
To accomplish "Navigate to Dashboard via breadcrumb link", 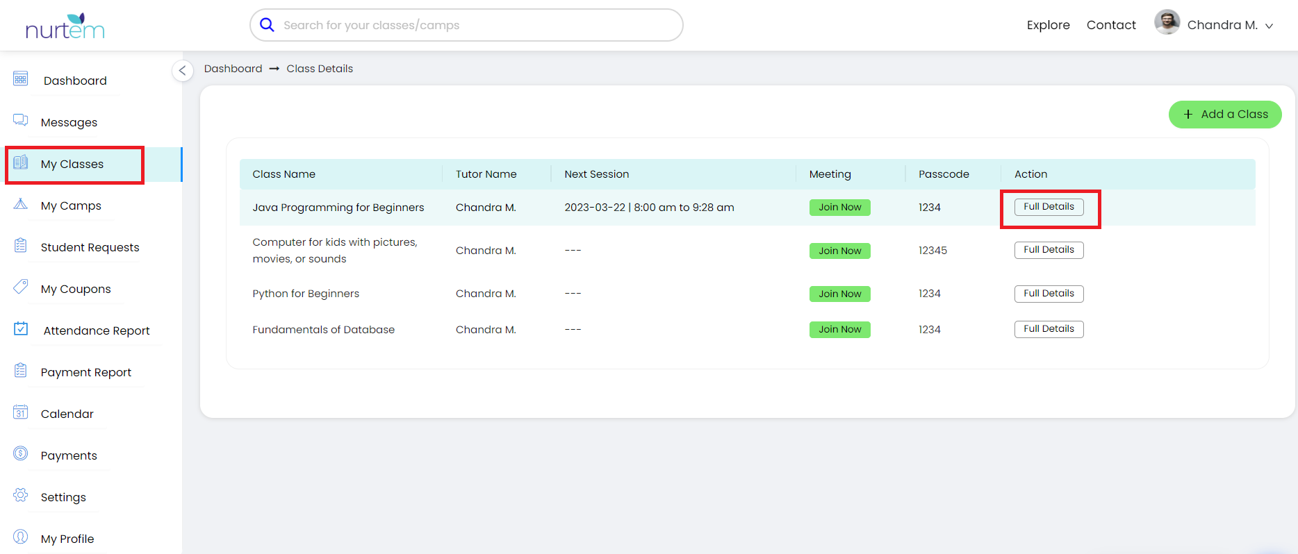I will coord(233,69).
